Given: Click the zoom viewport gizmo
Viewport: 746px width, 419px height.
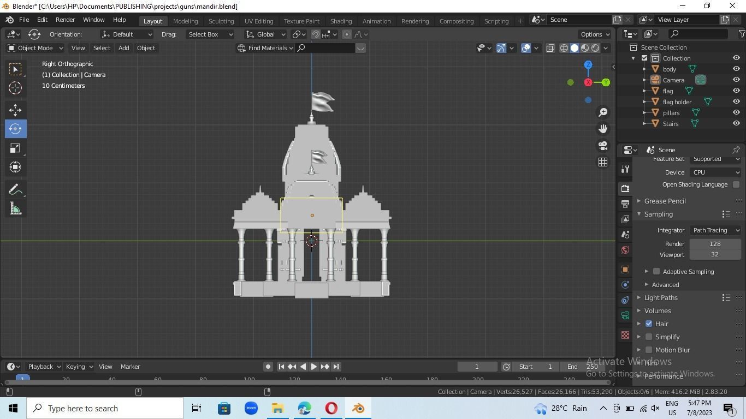Looking at the screenshot, I should tap(603, 112).
